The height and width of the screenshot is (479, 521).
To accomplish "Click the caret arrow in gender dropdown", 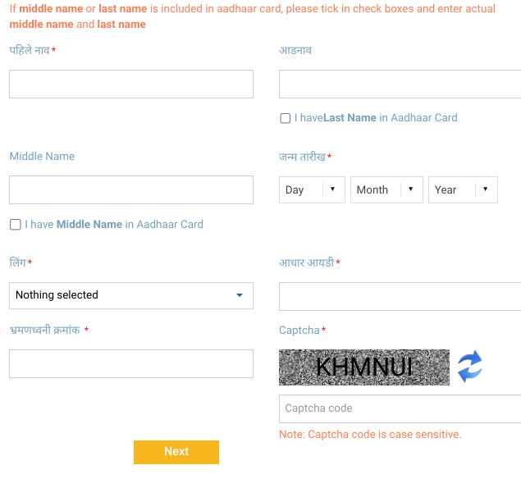I will point(240,295).
